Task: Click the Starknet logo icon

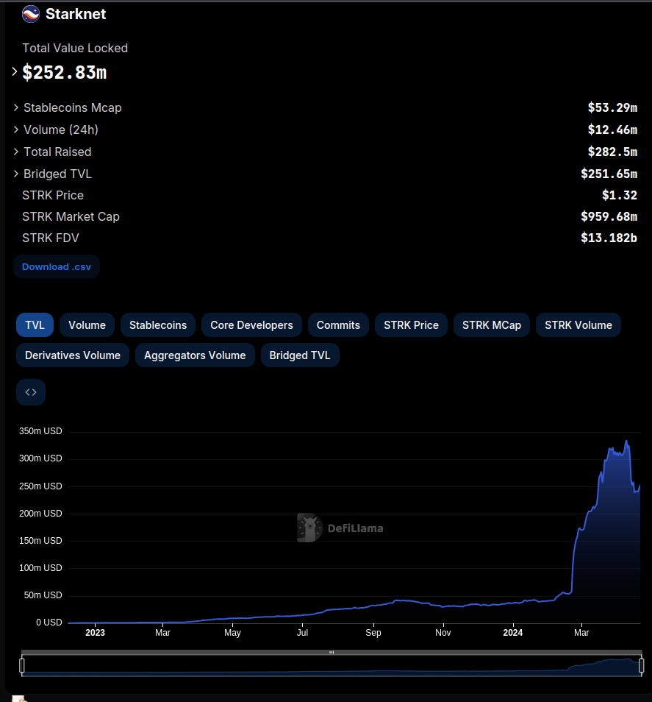Action: pos(31,14)
